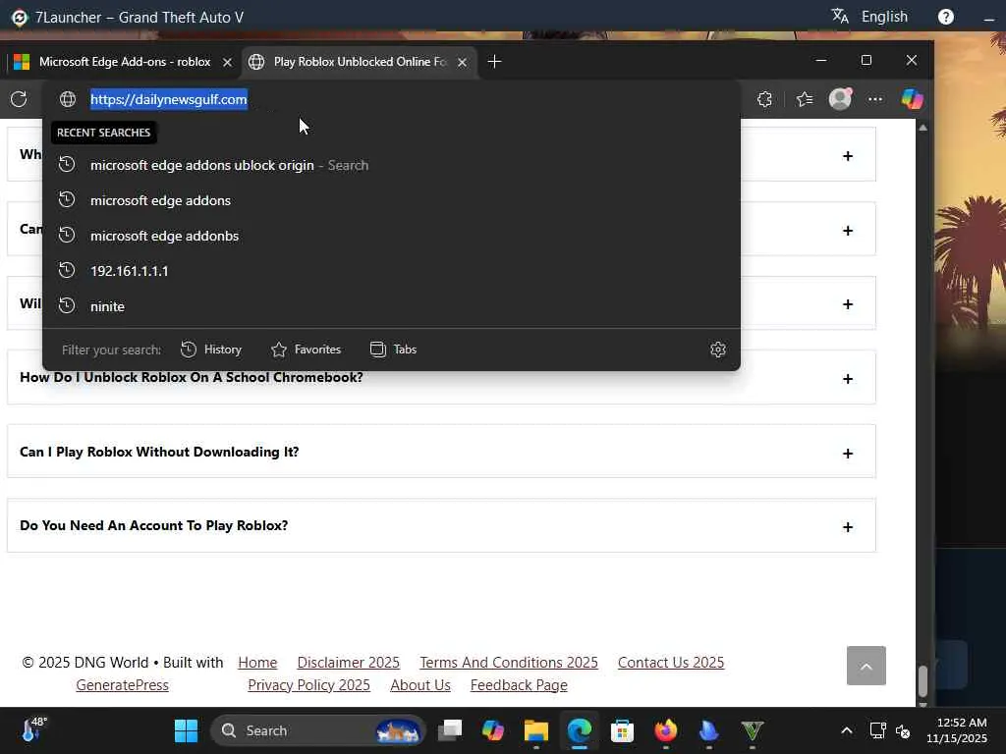
Task: Expand 'Can I Play Roblox Without Downloading It?'
Action: tap(441, 452)
